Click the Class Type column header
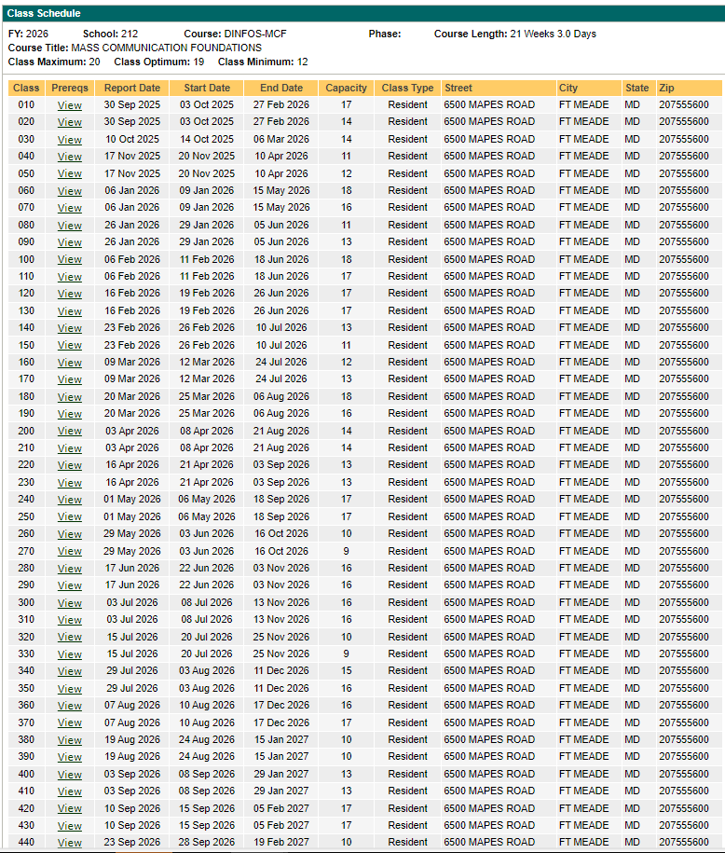This screenshot has width=725, height=853. click(x=407, y=89)
